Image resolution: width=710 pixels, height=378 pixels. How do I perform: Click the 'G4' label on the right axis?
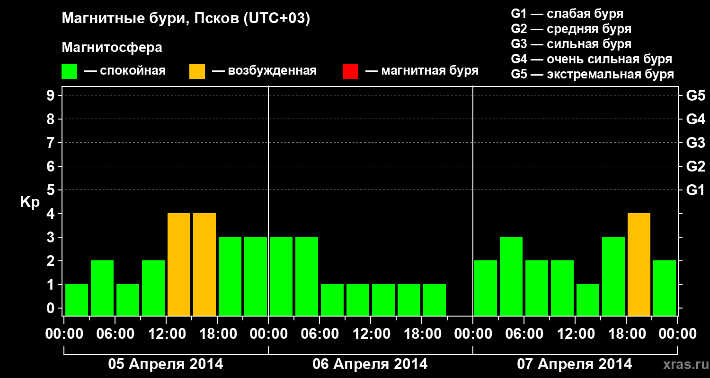point(695,119)
